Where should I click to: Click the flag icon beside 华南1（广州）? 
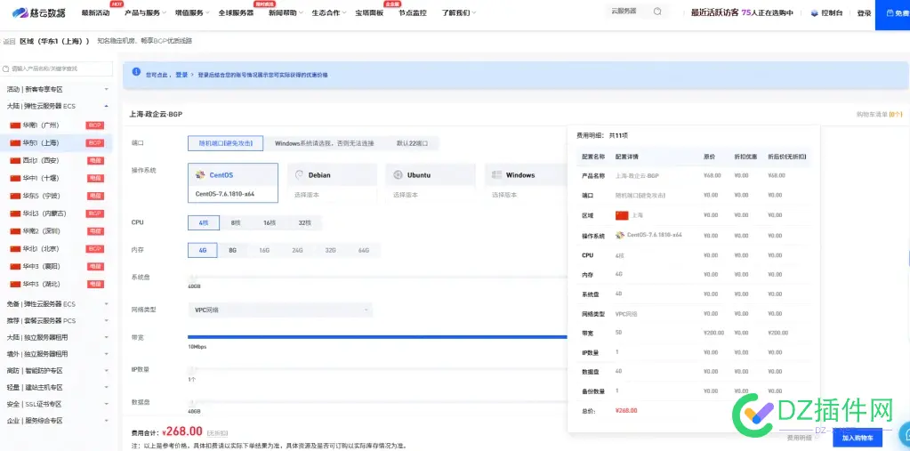15,125
